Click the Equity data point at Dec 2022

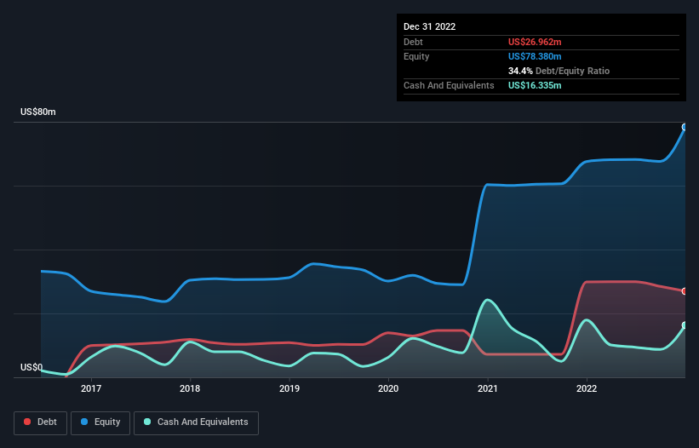(x=685, y=127)
